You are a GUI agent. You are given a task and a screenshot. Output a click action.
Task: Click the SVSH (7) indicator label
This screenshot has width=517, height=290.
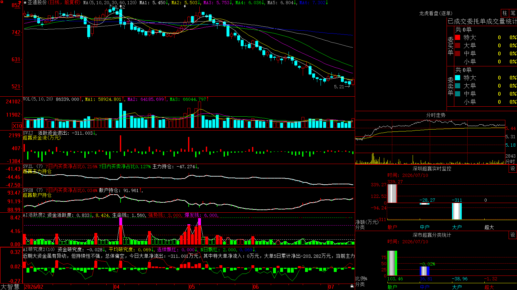(x=33, y=190)
